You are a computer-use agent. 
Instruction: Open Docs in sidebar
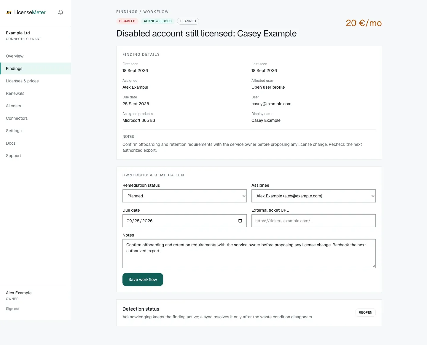point(35,143)
